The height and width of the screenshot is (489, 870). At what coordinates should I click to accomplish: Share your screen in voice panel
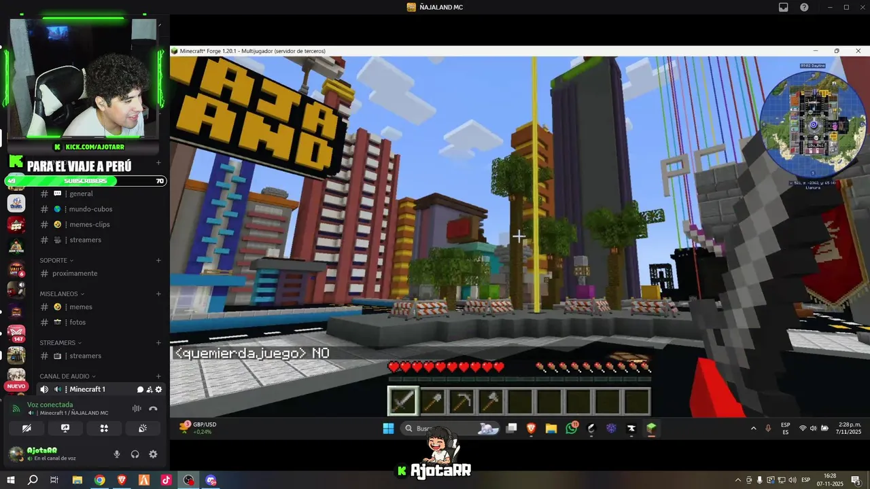pos(65,429)
